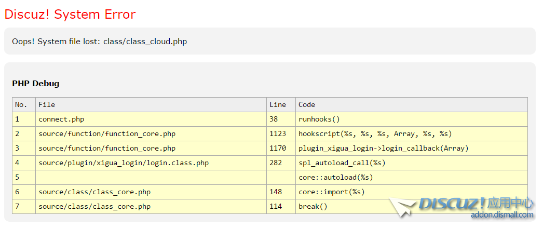Viewport: 543px width, 228px height.
Task: Click the 'Line' column header
Action: (x=281, y=104)
